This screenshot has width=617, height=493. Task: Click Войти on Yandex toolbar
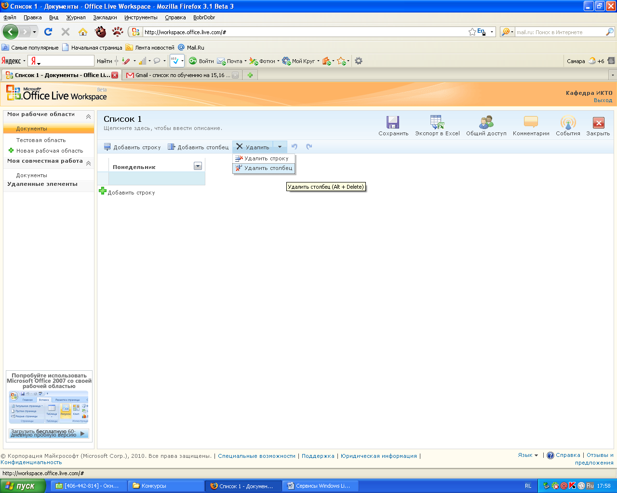tap(201, 61)
